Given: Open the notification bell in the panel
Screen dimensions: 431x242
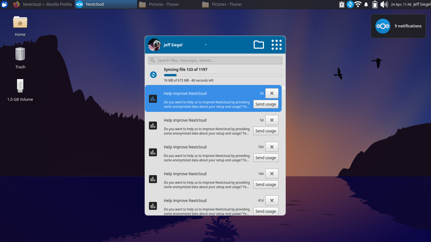Looking at the screenshot, I should tap(366, 4).
